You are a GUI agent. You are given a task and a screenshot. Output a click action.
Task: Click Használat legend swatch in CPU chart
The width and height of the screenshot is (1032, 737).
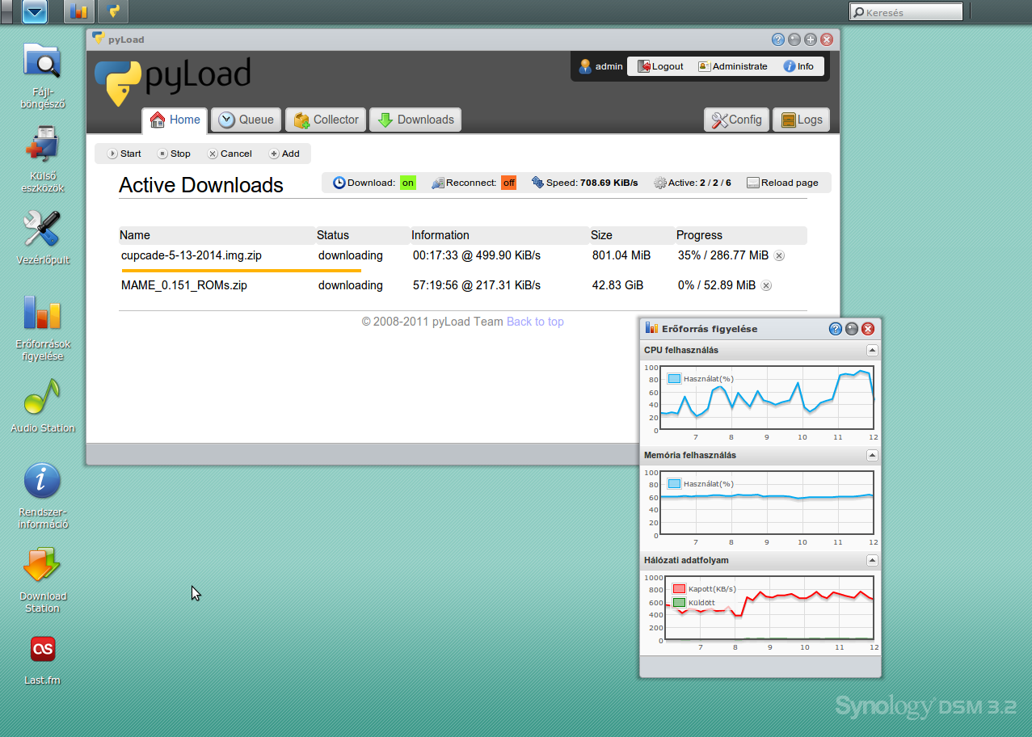(x=674, y=378)
